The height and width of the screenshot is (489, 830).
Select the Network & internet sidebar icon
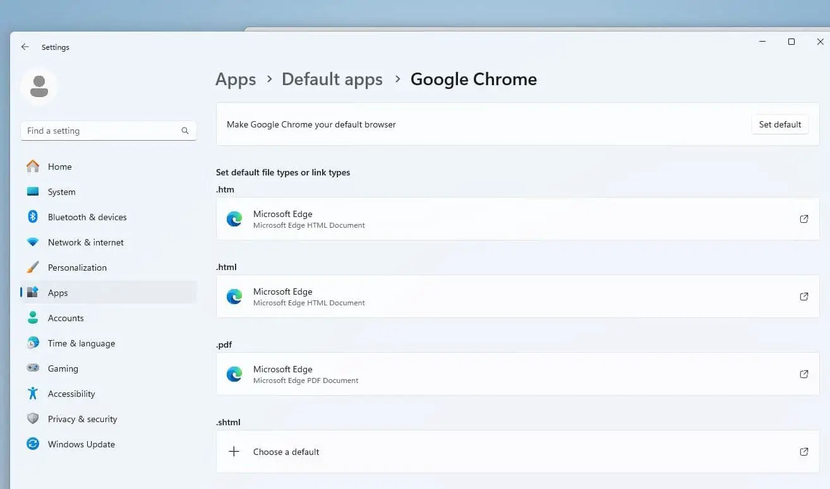(x=33, y=242)
